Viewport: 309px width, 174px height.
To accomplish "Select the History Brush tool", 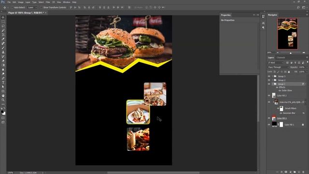I will pyautogui.click(x=3, y=57).
